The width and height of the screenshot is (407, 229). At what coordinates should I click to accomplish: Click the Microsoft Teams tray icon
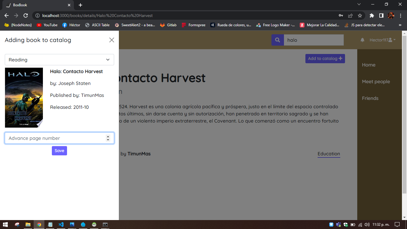[338, 225]
